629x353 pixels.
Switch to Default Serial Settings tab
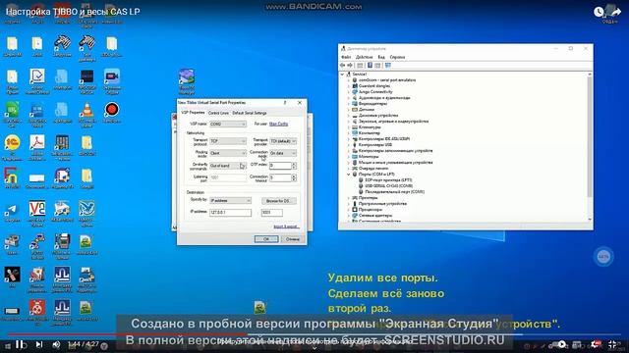click(250, 114)
